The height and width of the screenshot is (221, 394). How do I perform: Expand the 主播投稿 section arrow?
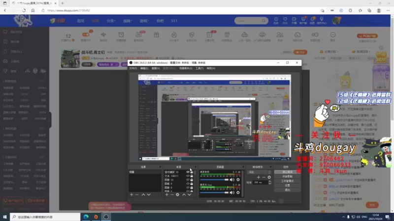pyautogui.click(x=337, y=52)
